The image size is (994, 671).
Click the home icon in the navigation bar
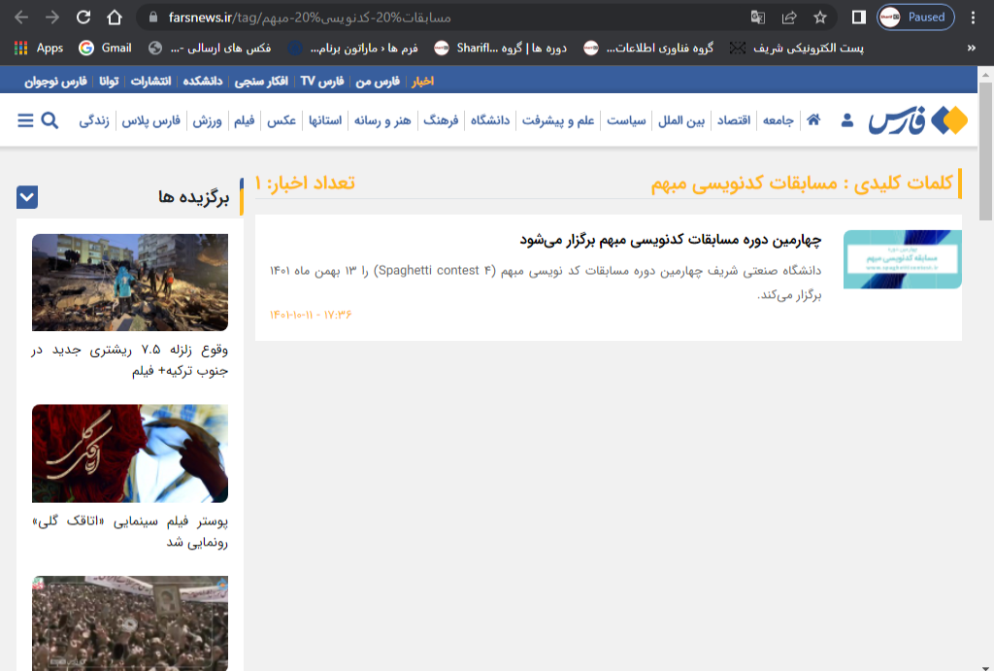point(813,119)
